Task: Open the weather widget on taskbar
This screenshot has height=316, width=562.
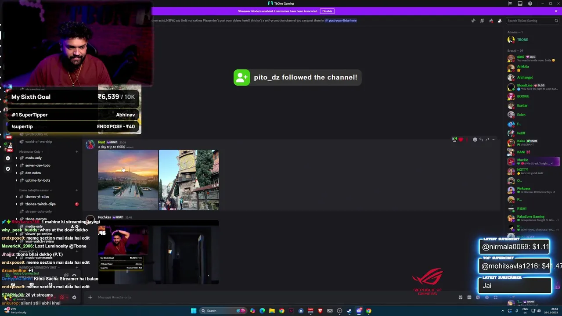Action: pos(14,311)
